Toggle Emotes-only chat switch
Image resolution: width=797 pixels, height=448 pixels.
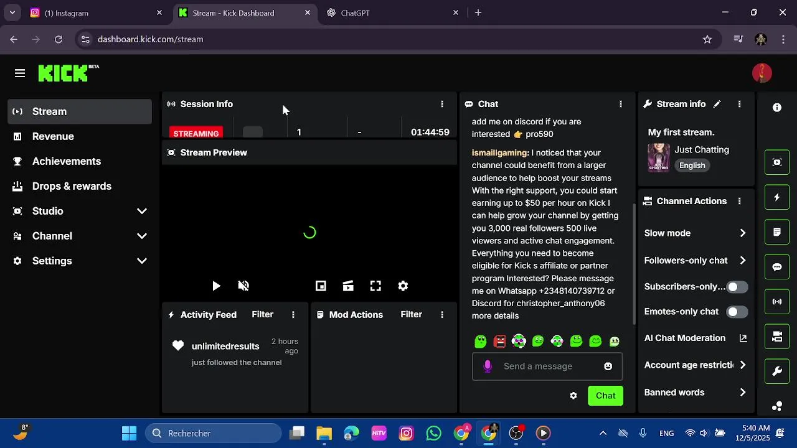[737, 312]
